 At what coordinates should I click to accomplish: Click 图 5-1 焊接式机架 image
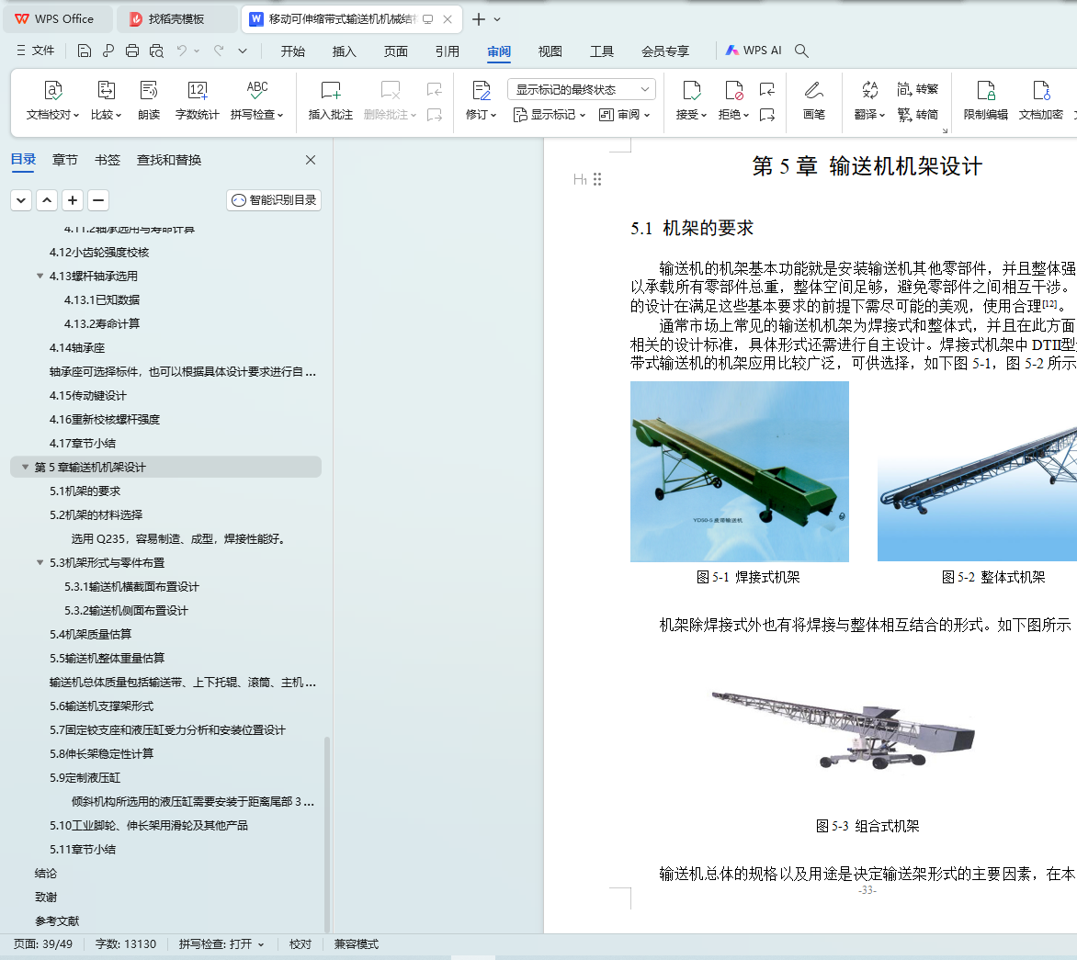point(740,472)
